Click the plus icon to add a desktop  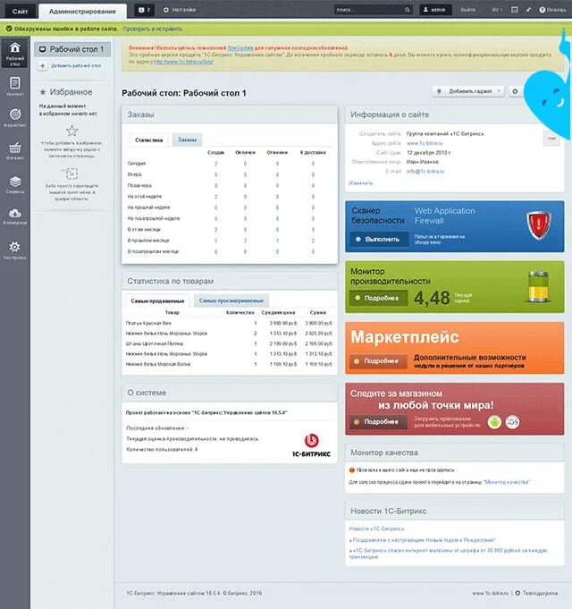43,66
